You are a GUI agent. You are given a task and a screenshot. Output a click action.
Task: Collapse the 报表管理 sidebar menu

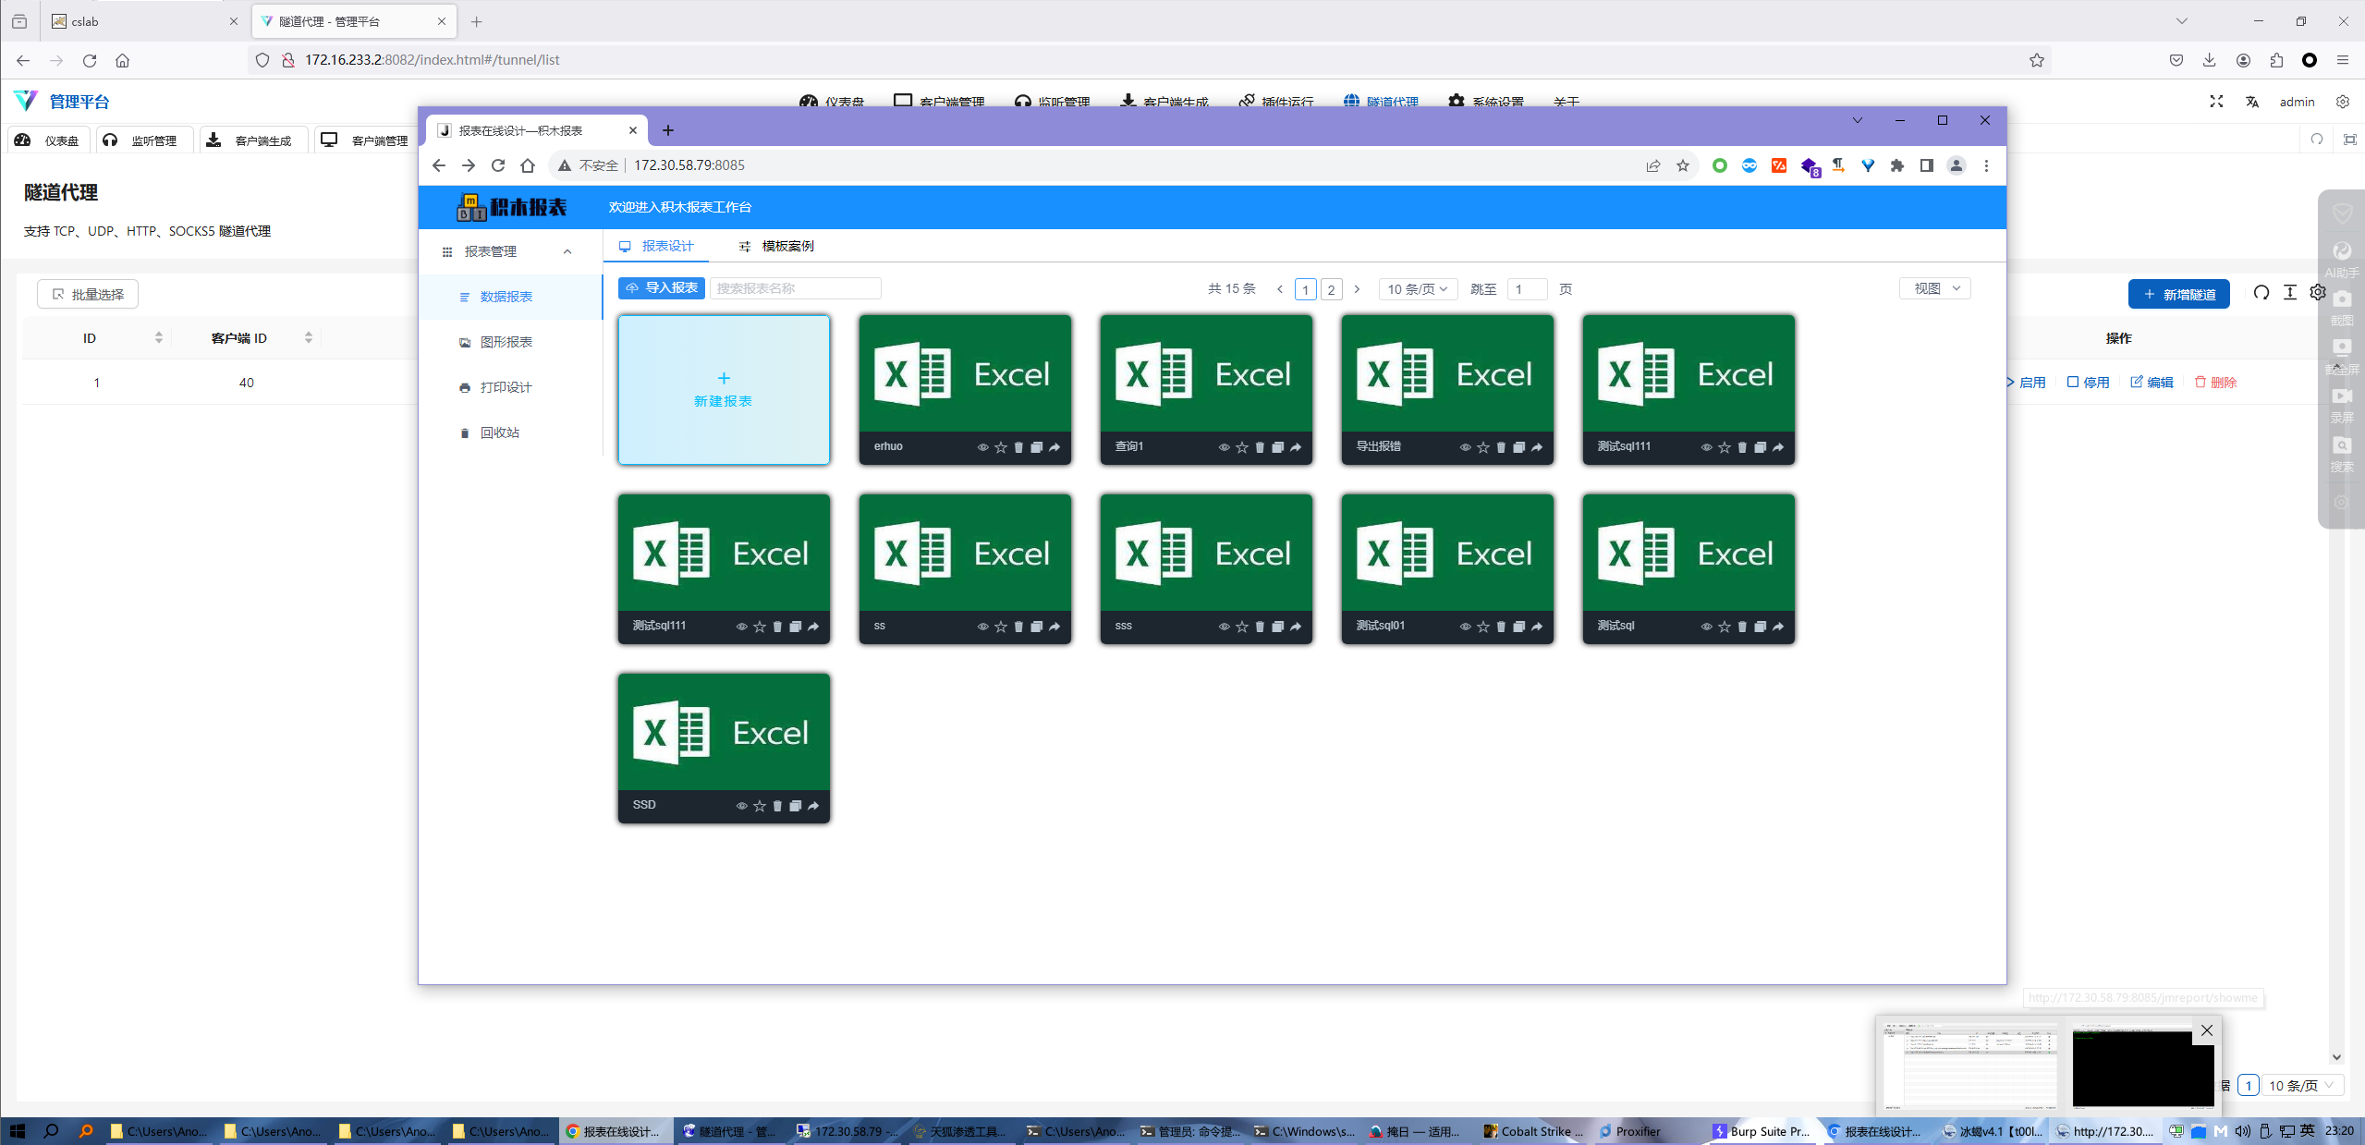(x=567, y=251)
